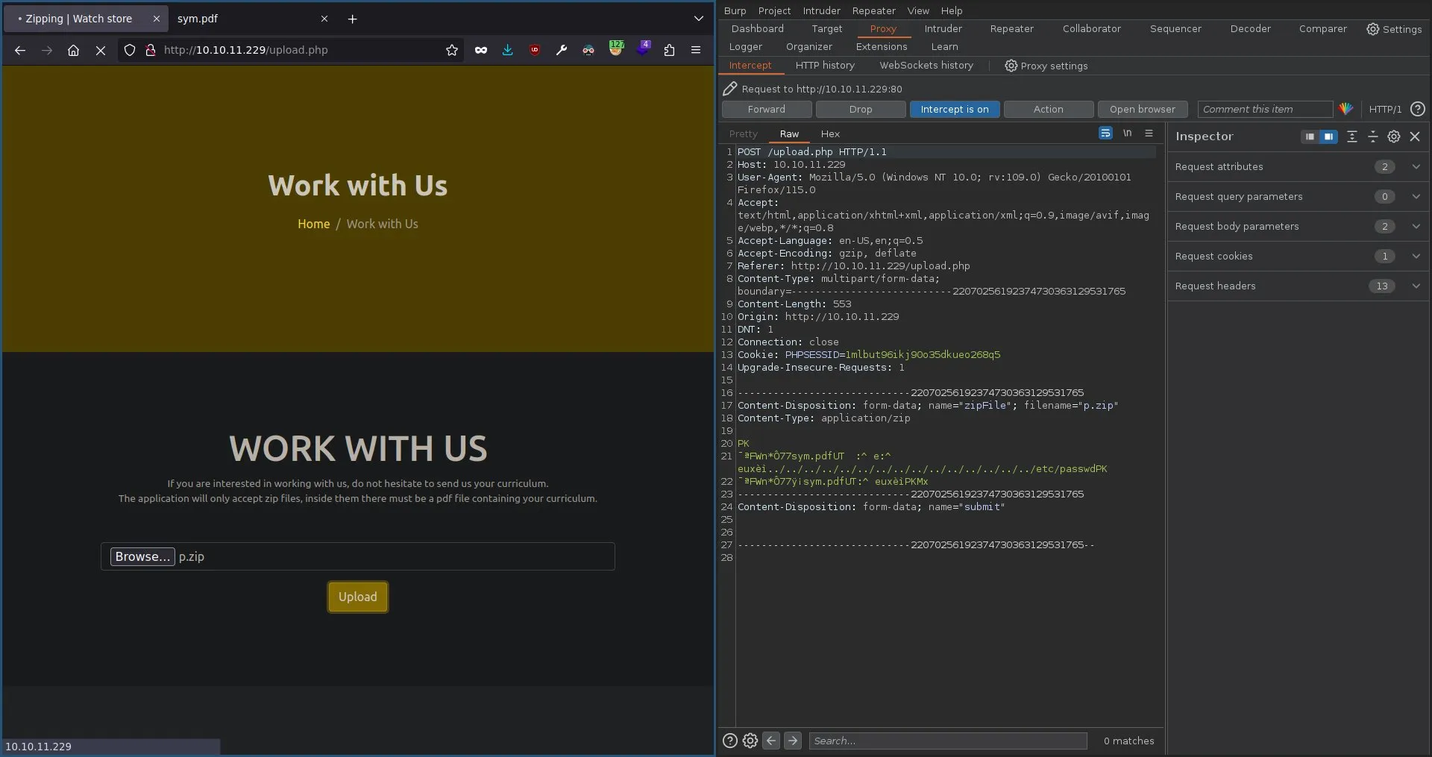The width and height of the screenshot is (1432, 757).
Task: Click the purple extension icon with badge 4
Action: 643,48
